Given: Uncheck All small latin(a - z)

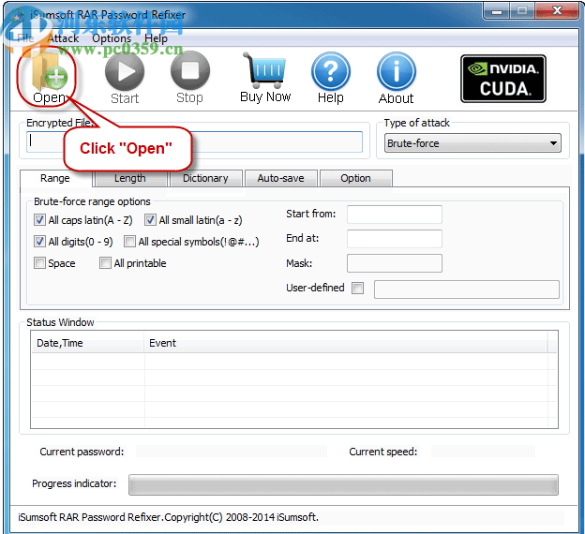Looking at the screenshot, I should [x=150, y=220].
